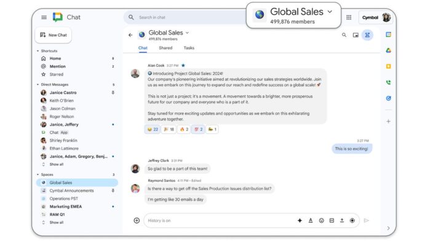Collapse the Direct Messages section
Screen dimensions: 428x241
pos(38,85)
